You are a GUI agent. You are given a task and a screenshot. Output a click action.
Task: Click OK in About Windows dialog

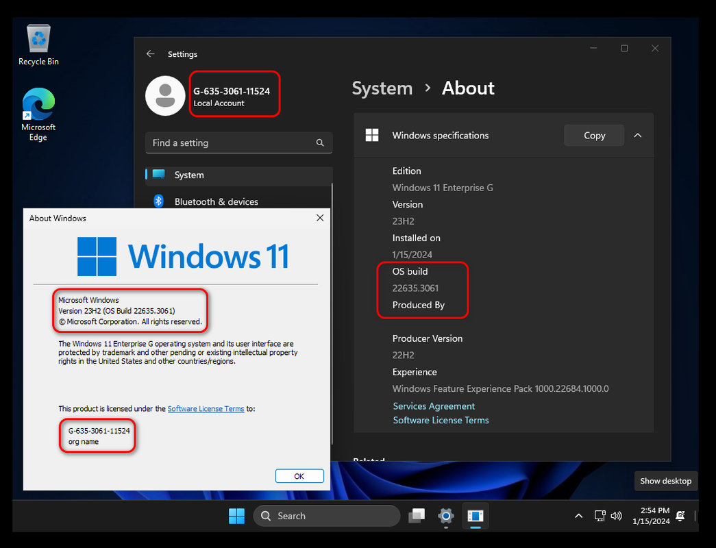299,476
